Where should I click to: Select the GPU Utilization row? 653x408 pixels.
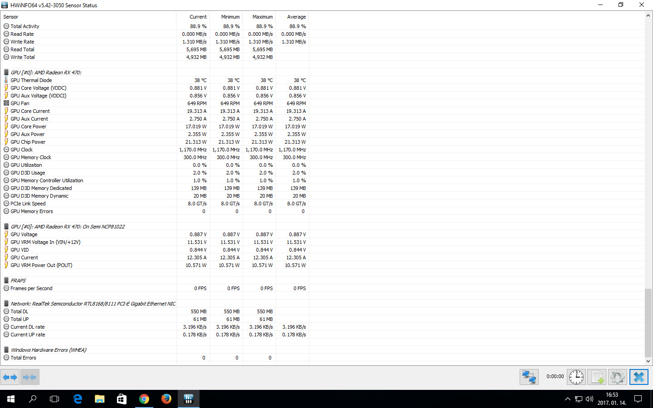click(x=155, y=165)
